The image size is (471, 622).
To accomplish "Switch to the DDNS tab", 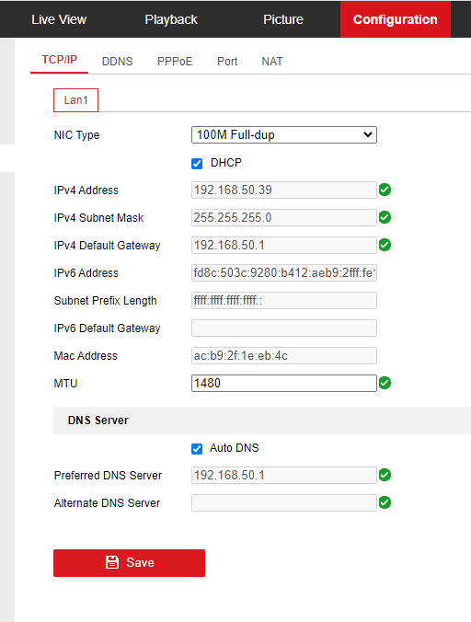I will [118, 62].
